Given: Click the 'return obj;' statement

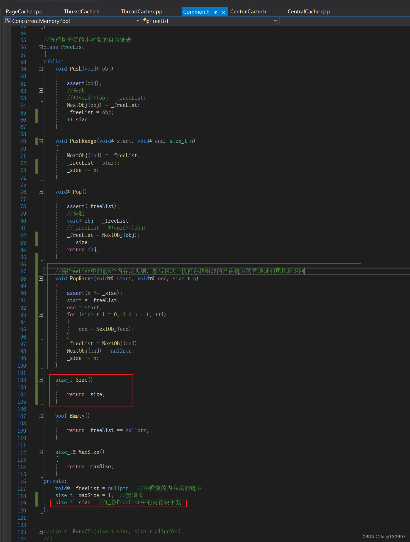Looking at the screenshot, I should [x=83, y=250].
